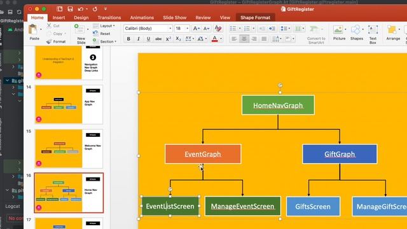The image size is (407, 229).
Task: Select the HomeNavGraph green box
Action: pos(278,105)
